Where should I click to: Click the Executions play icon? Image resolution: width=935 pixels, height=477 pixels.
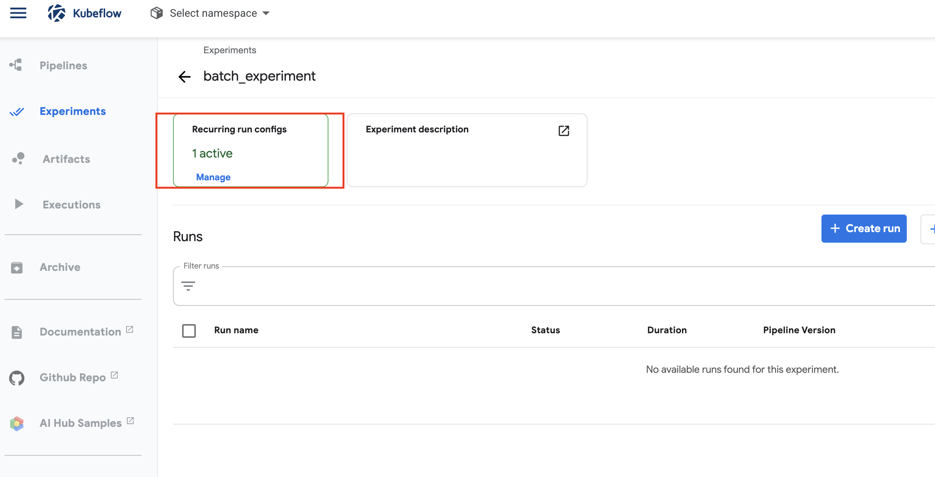coord(19,204)
